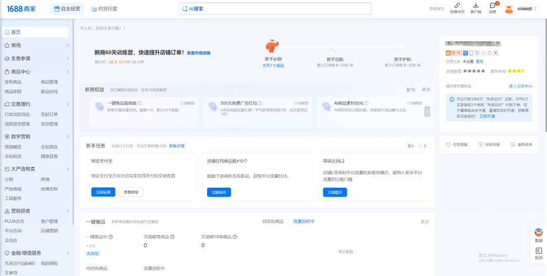Toggle the 数字营销 section chevron

click(x=68, y=137)
